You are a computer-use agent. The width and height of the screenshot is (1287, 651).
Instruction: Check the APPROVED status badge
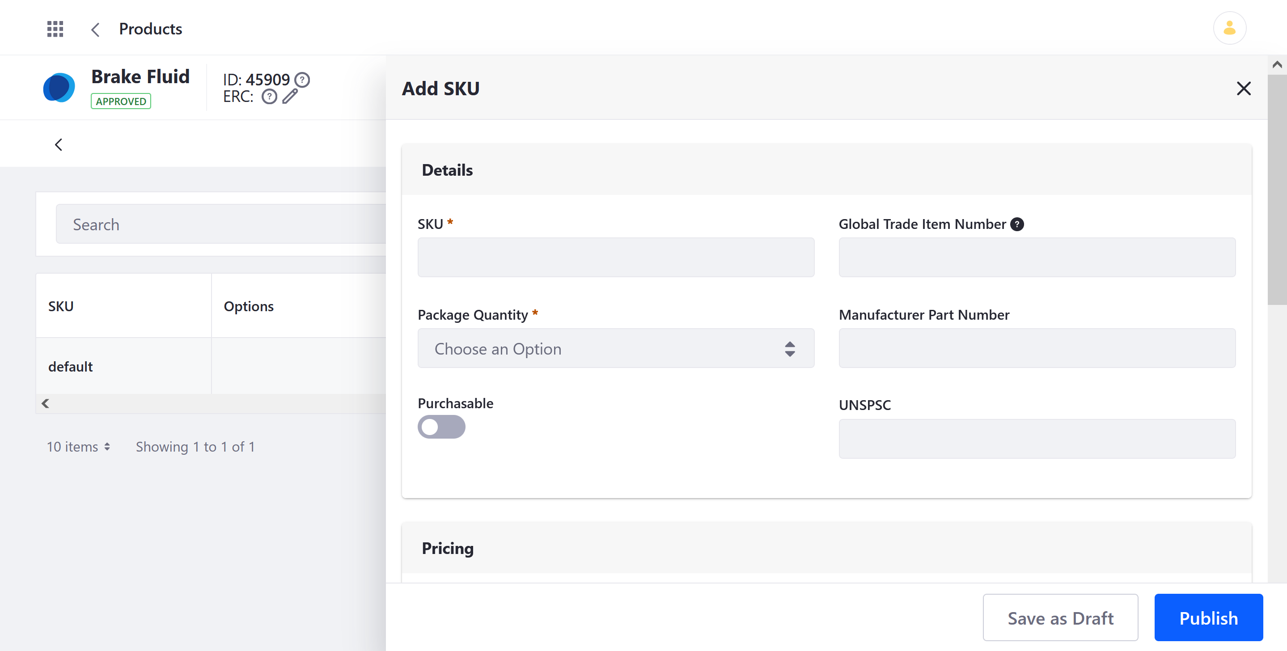point(119,101)
